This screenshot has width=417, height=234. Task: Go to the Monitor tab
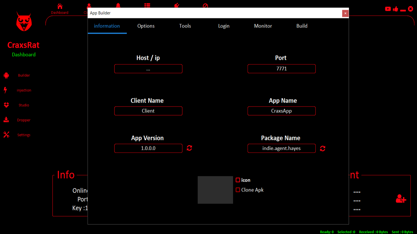[263, 26]
